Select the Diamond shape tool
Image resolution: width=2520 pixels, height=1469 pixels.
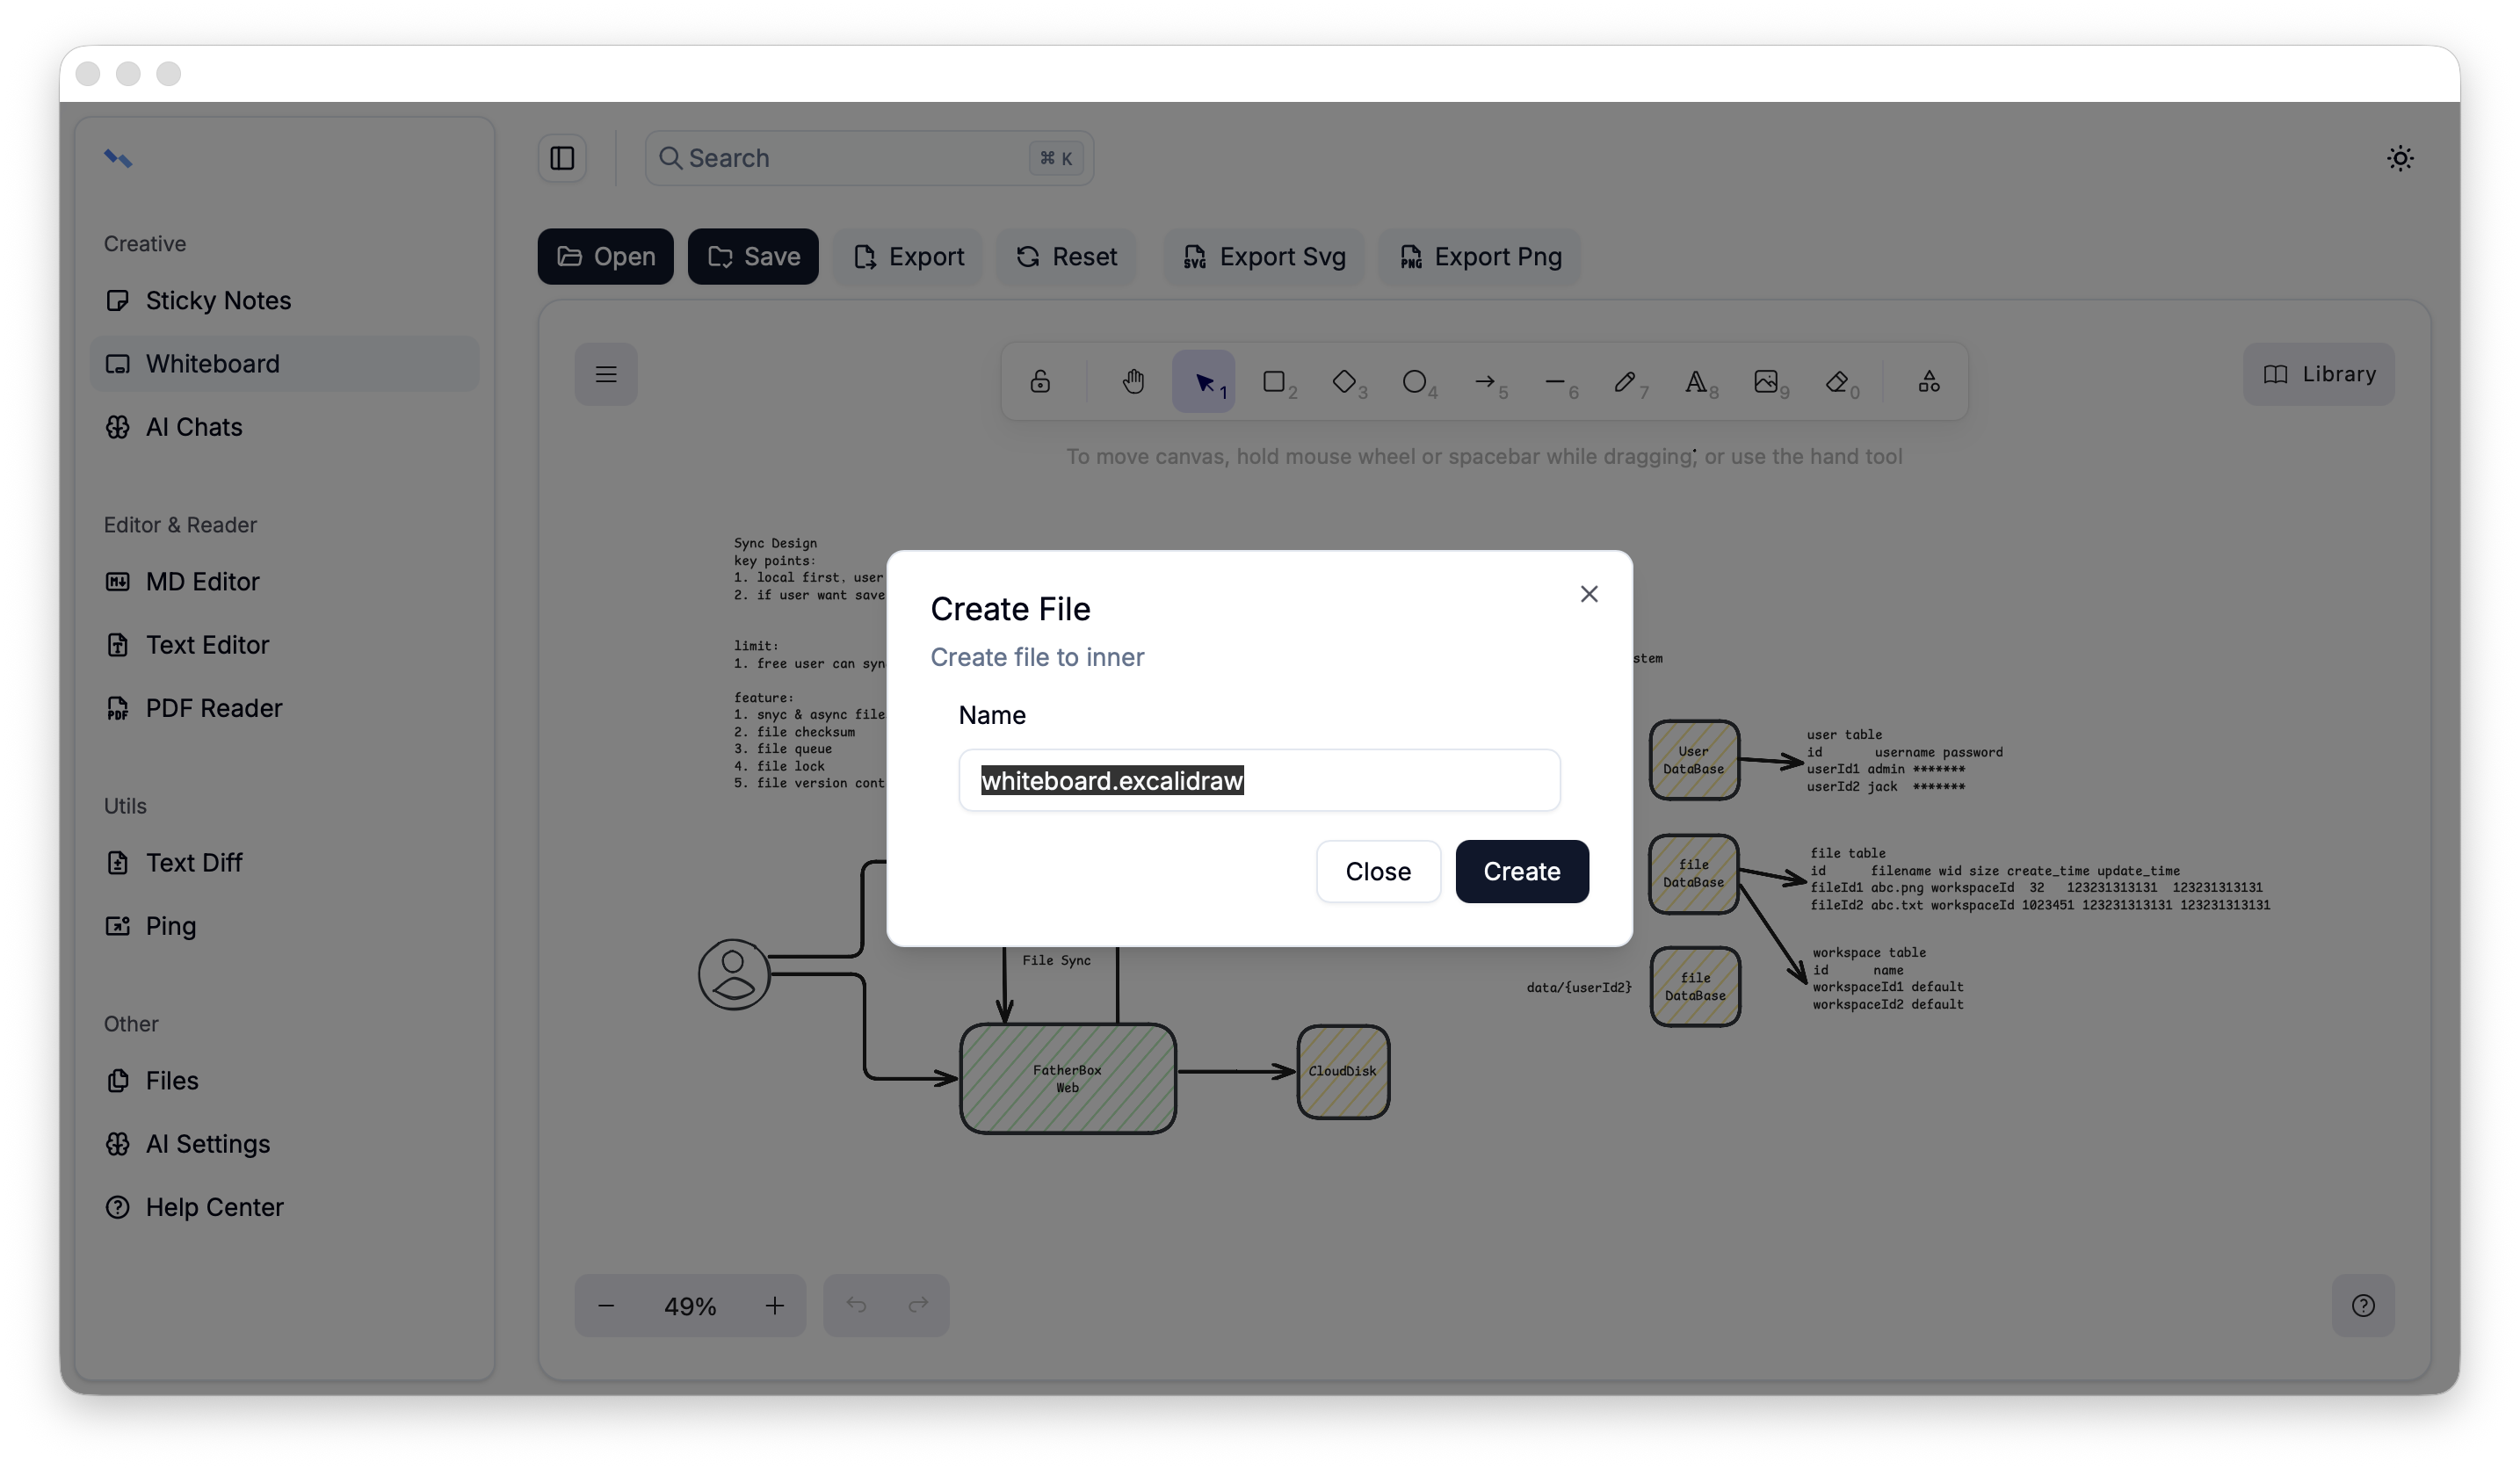[x=1344, y=381]
